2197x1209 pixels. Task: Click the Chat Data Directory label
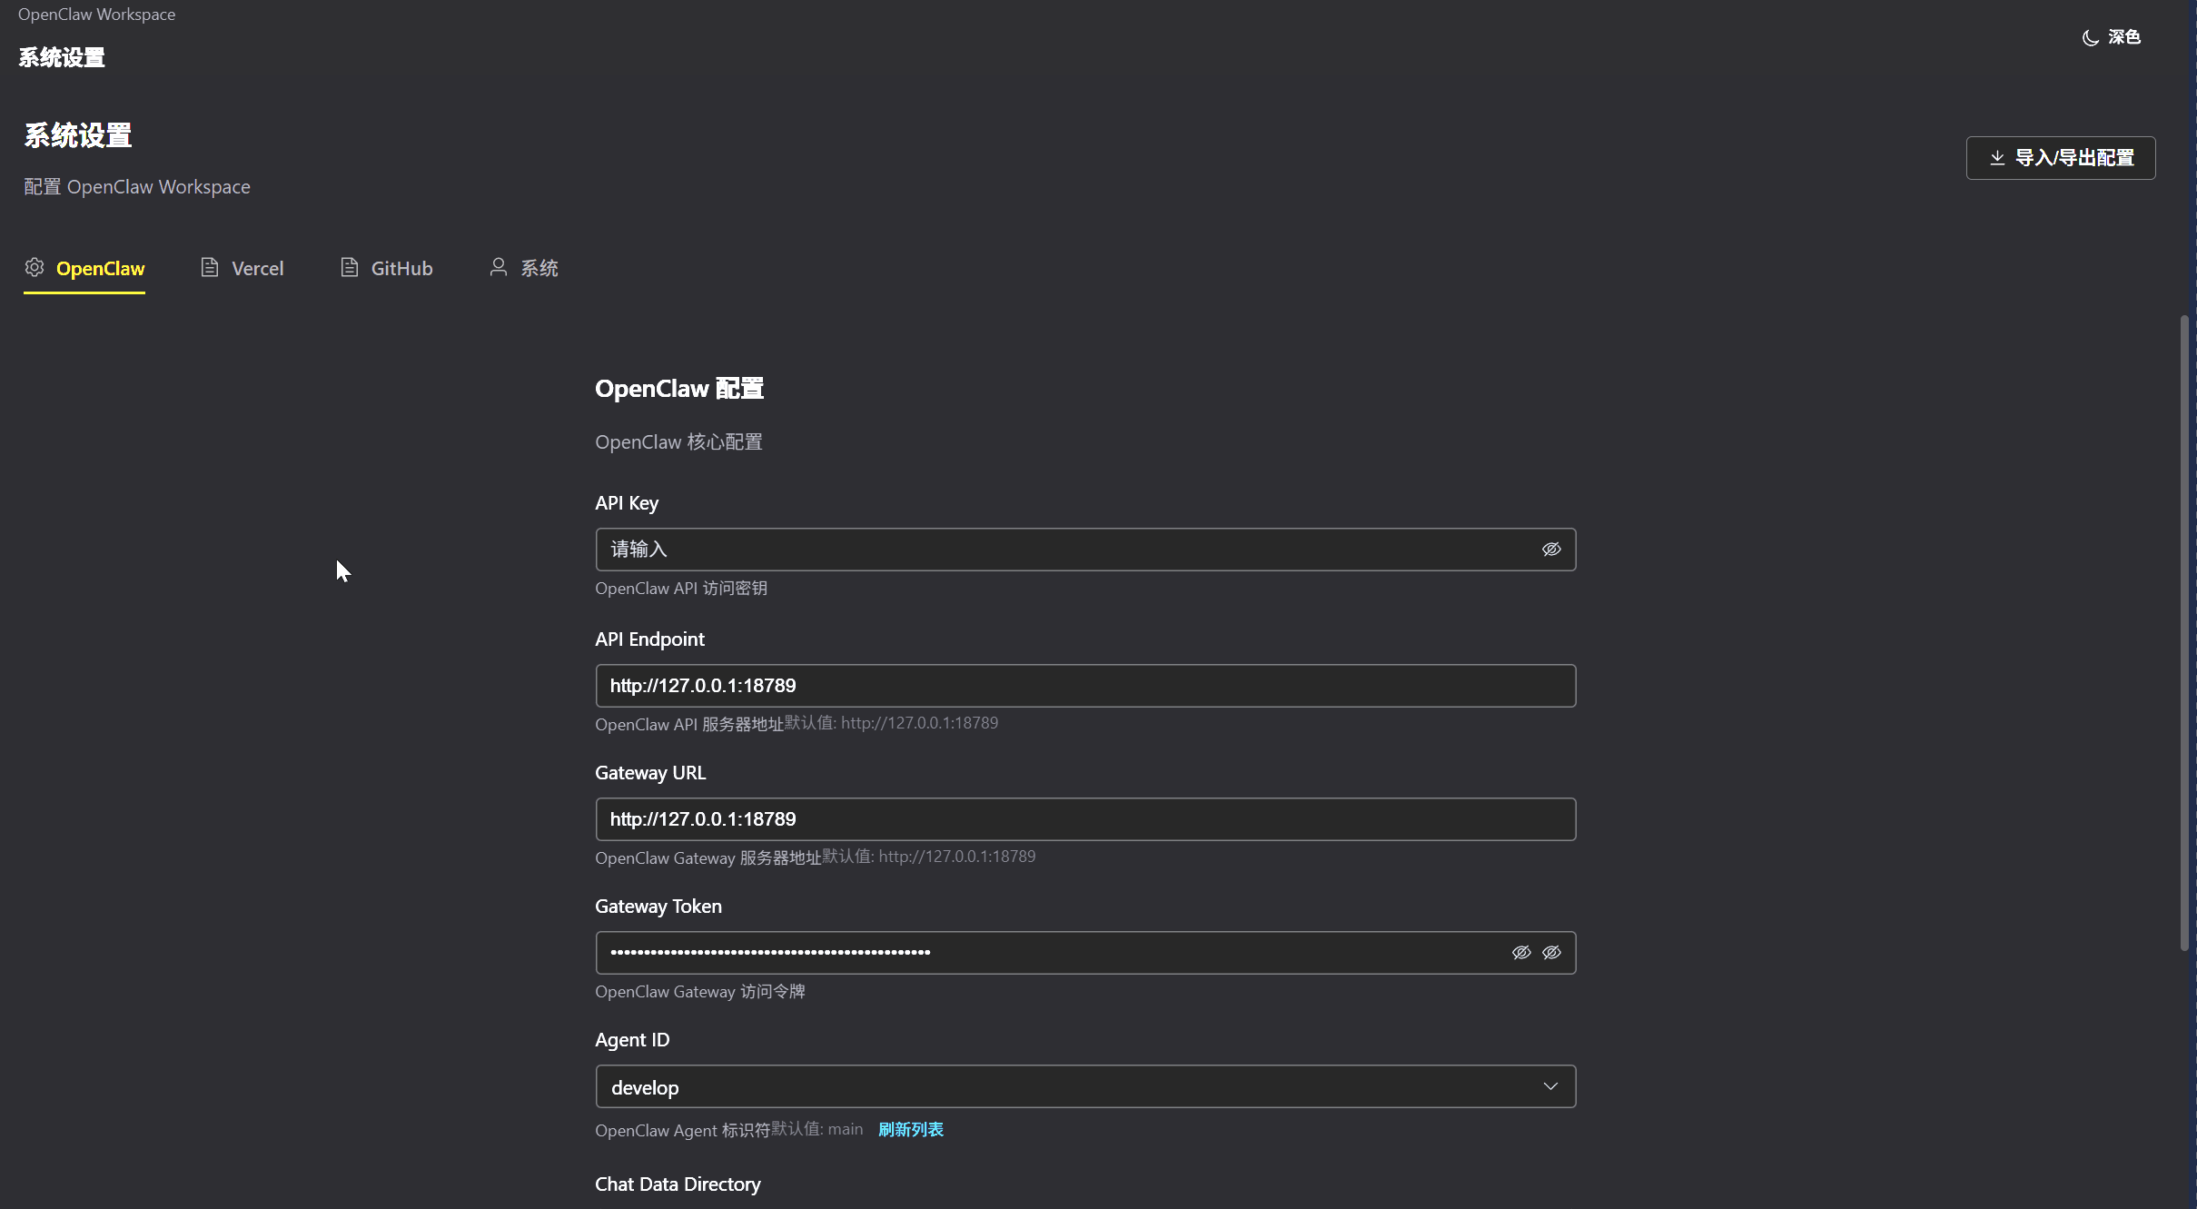(x=678, y=1184)
